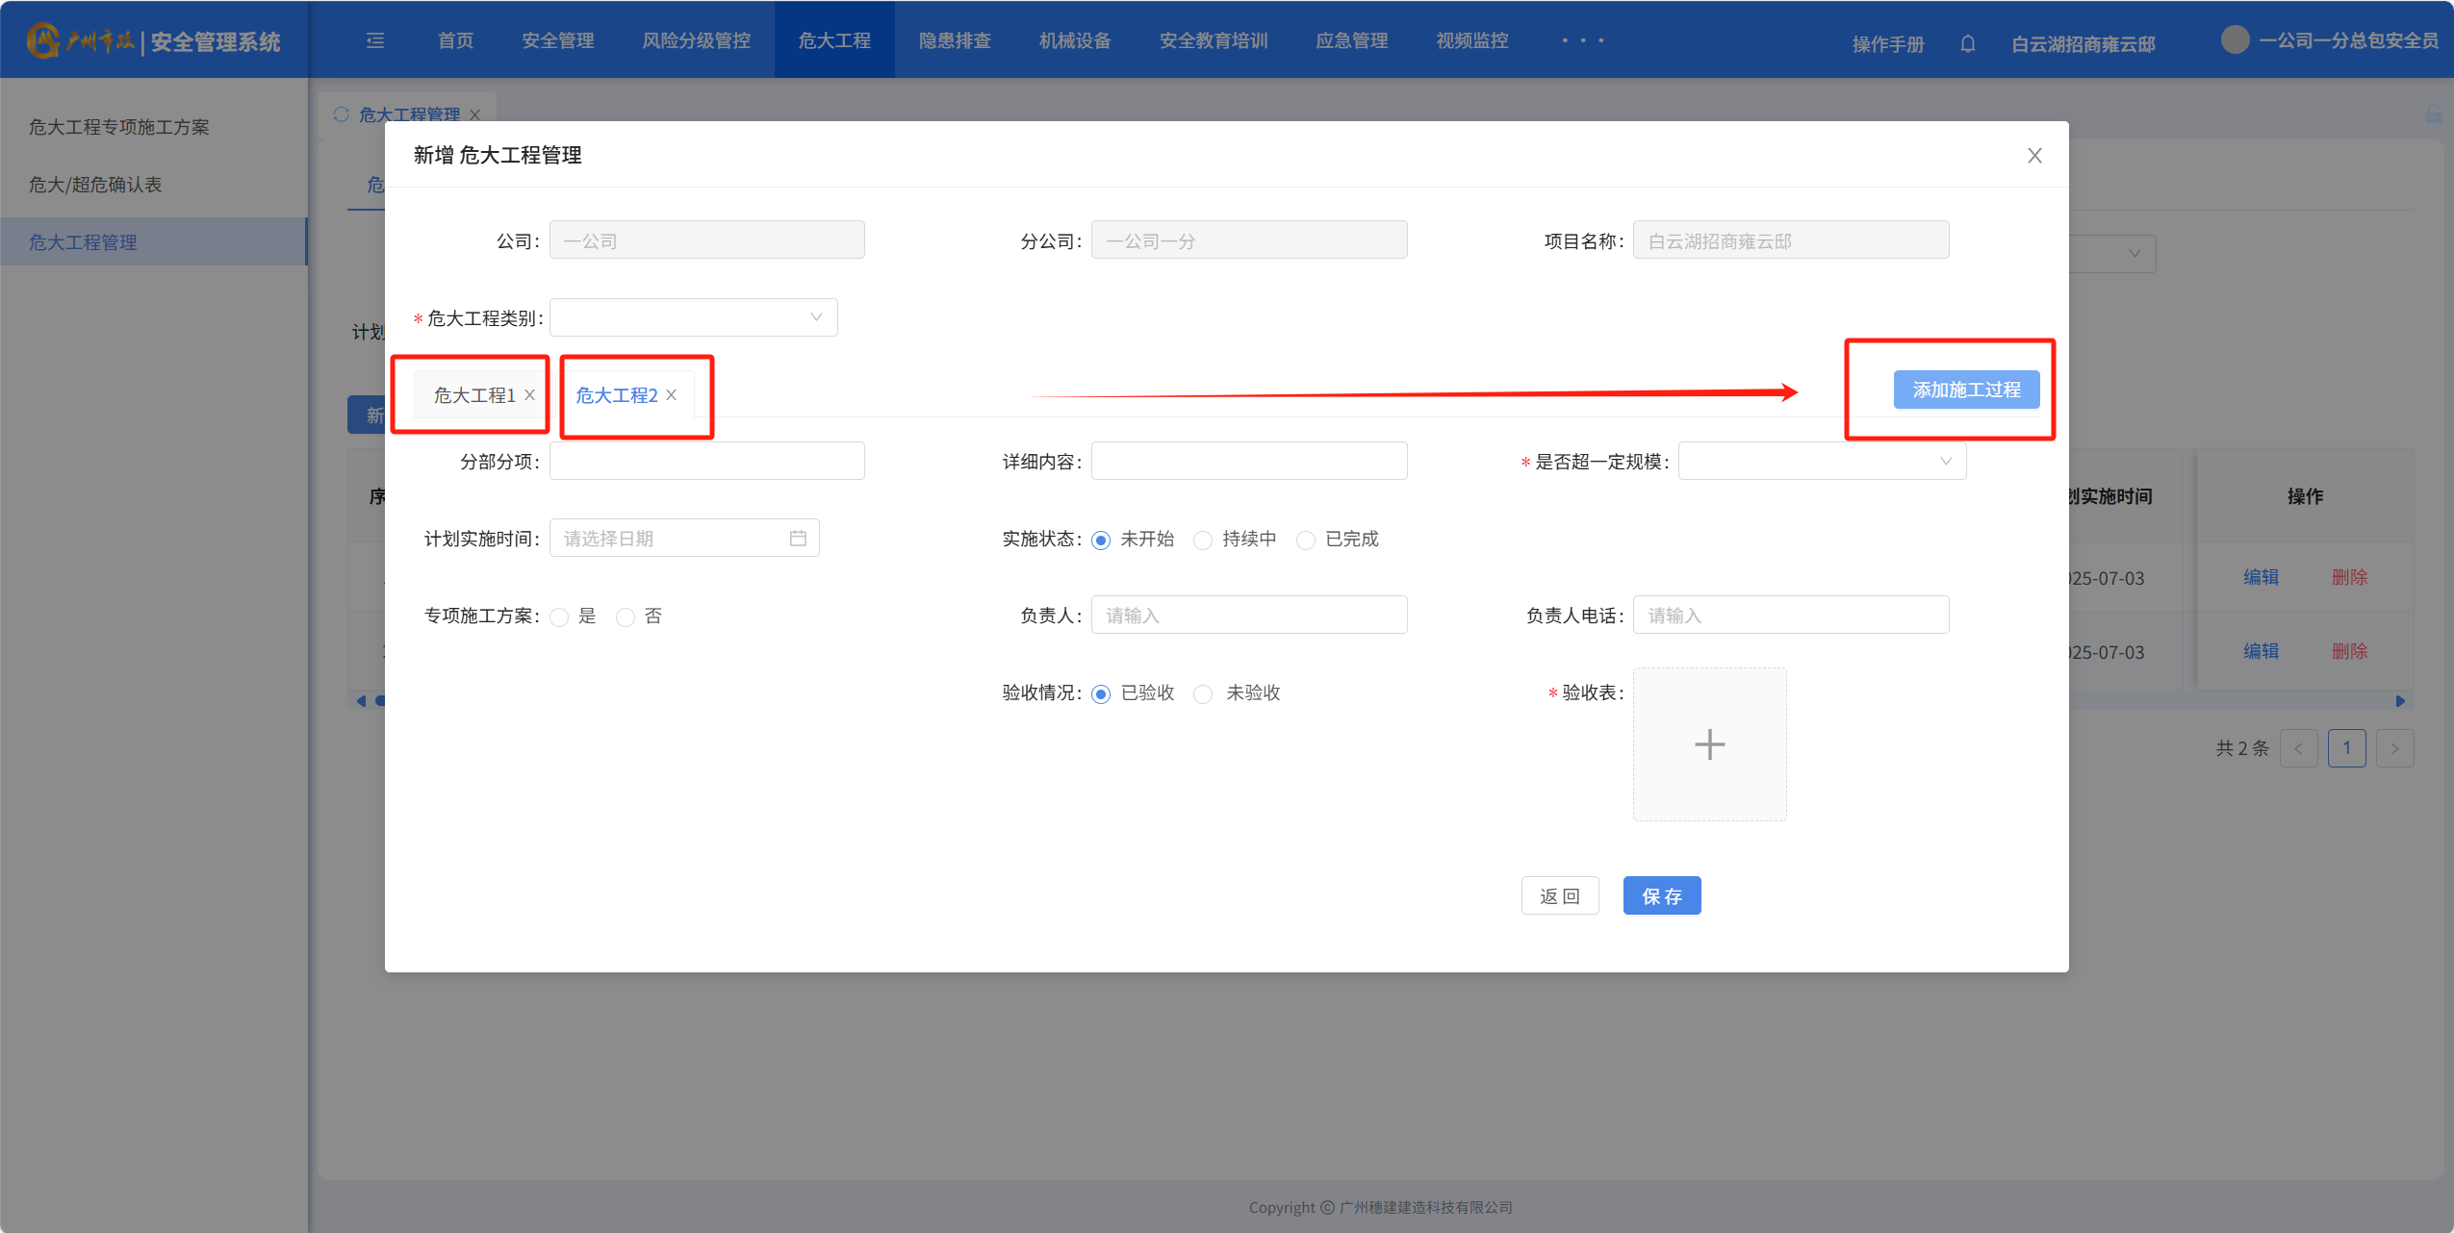
Task: Click 添加施工过程 button
Action: (1965, 390)
